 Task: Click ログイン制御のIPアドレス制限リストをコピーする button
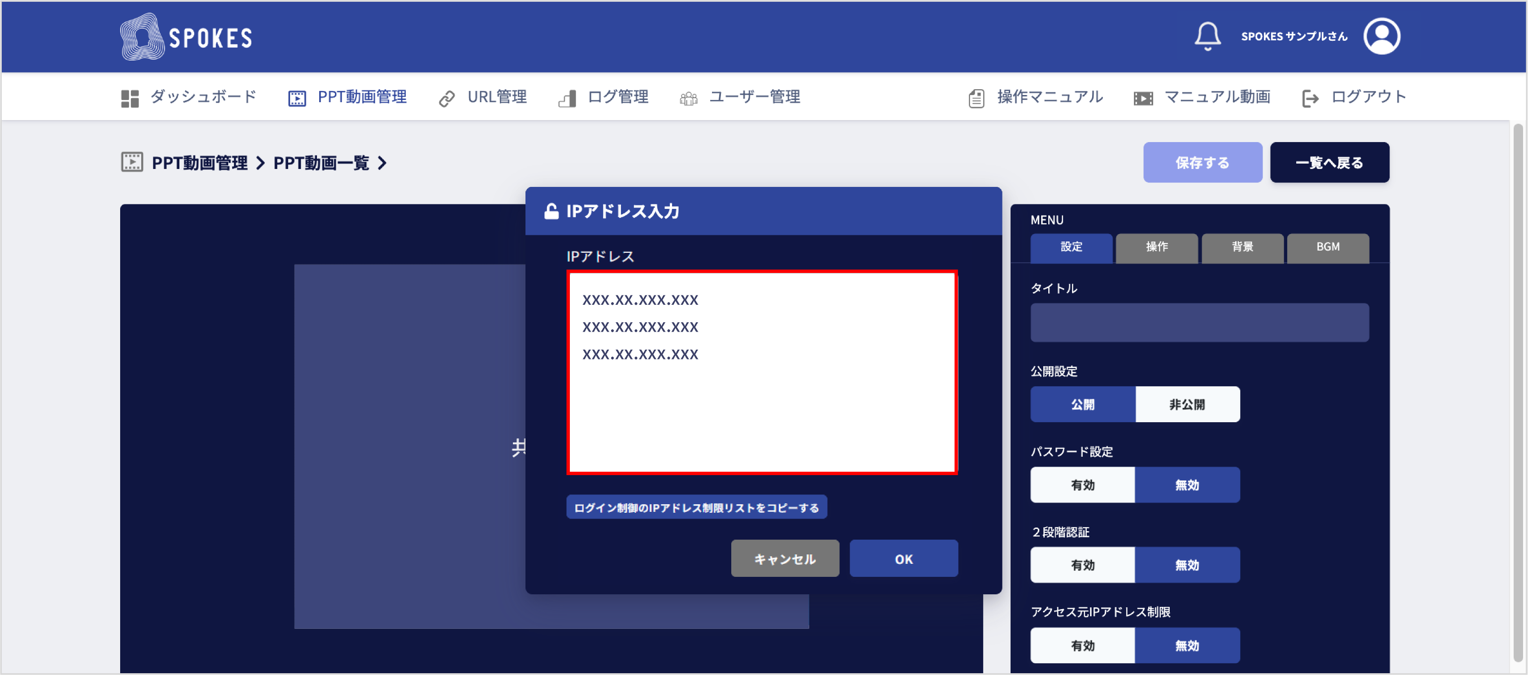tap(696, 508)
